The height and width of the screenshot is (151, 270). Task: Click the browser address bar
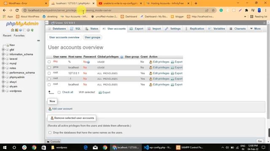(x=113, y=10)
